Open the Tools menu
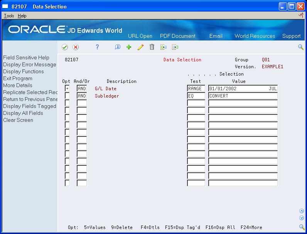Viewport: 307px width, 234px height. coord(9,16)
